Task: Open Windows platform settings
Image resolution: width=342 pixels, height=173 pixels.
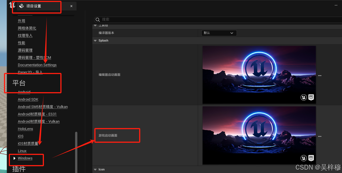Action: point(25,158)
